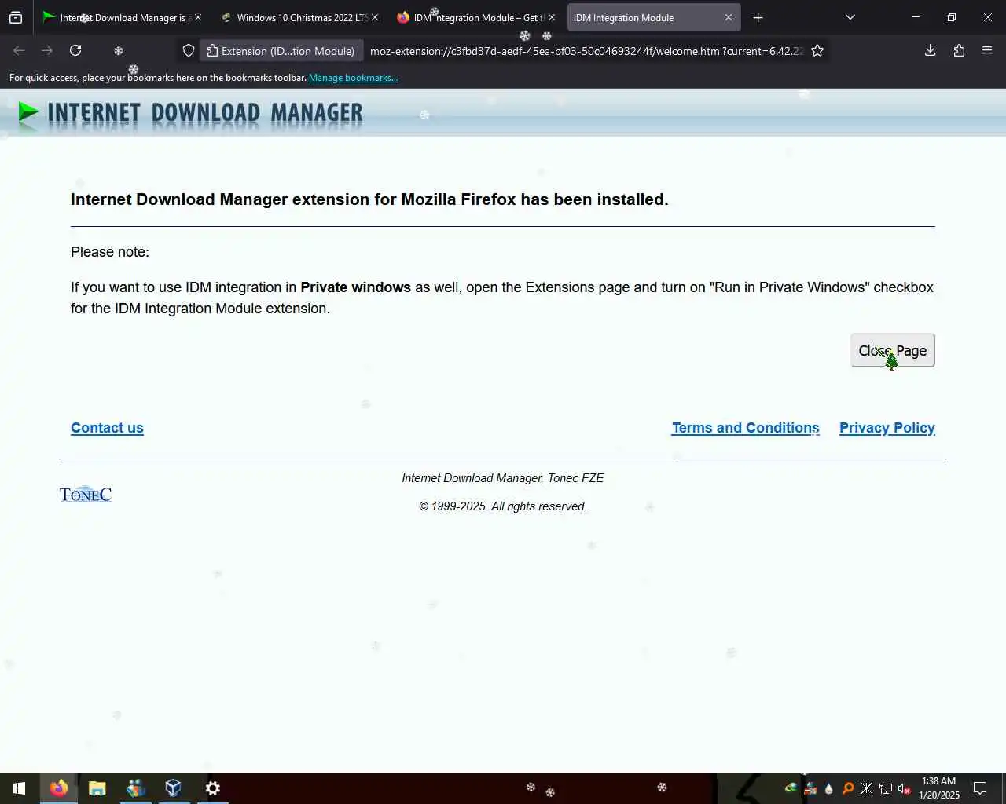Click the Close Page button

pos(892,350)
